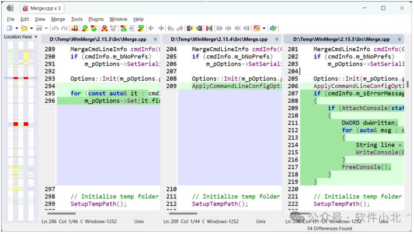
Task: Open the Edit menu
Action: [x=25, y=19]
